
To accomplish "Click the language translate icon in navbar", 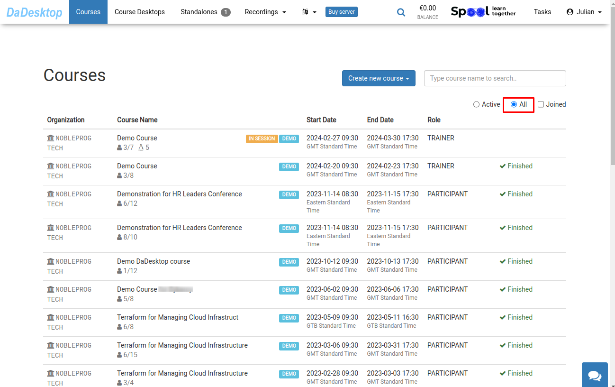I will coord(305,12).
